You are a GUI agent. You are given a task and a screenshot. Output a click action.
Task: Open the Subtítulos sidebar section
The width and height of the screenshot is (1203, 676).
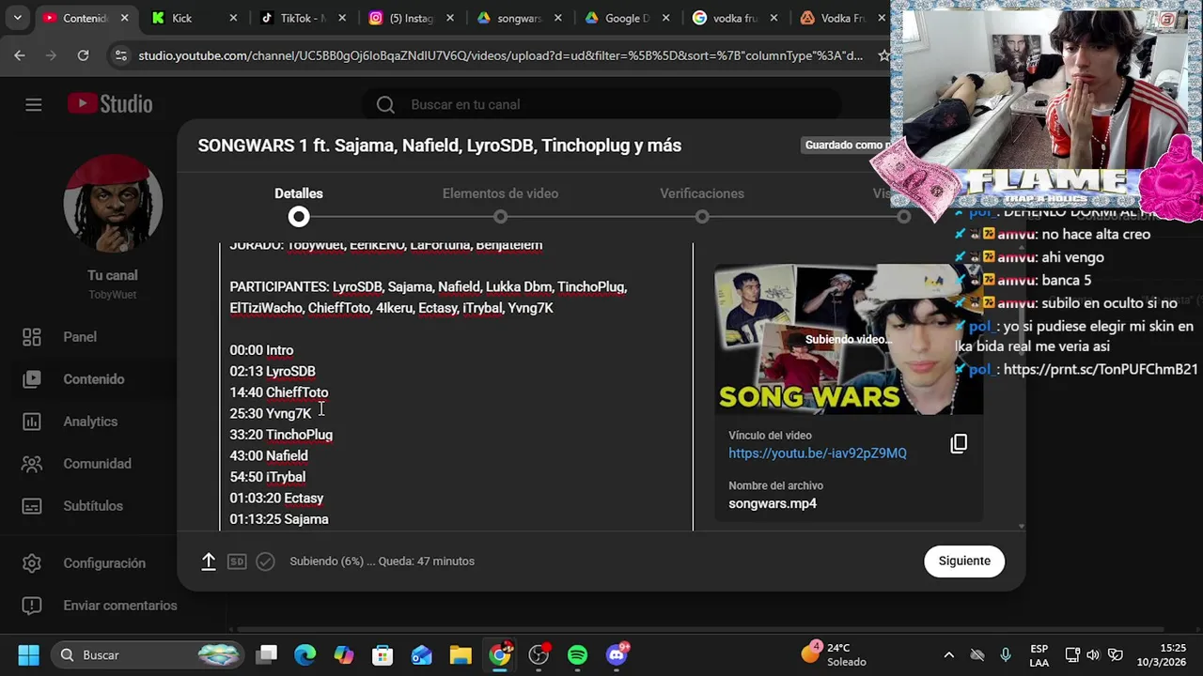93,506
